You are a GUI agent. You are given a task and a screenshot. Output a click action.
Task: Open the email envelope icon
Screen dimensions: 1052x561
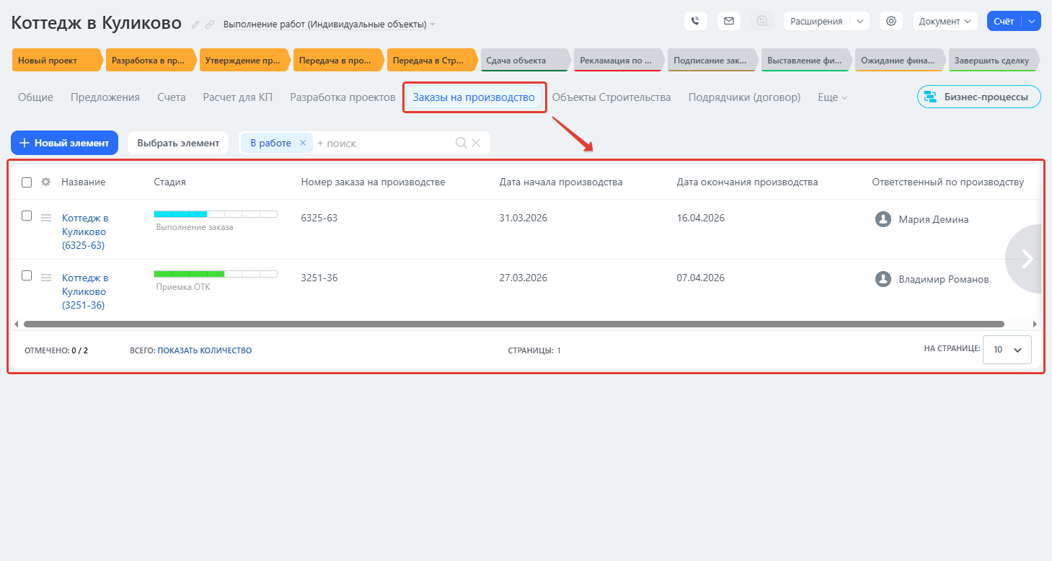point(728,21)
